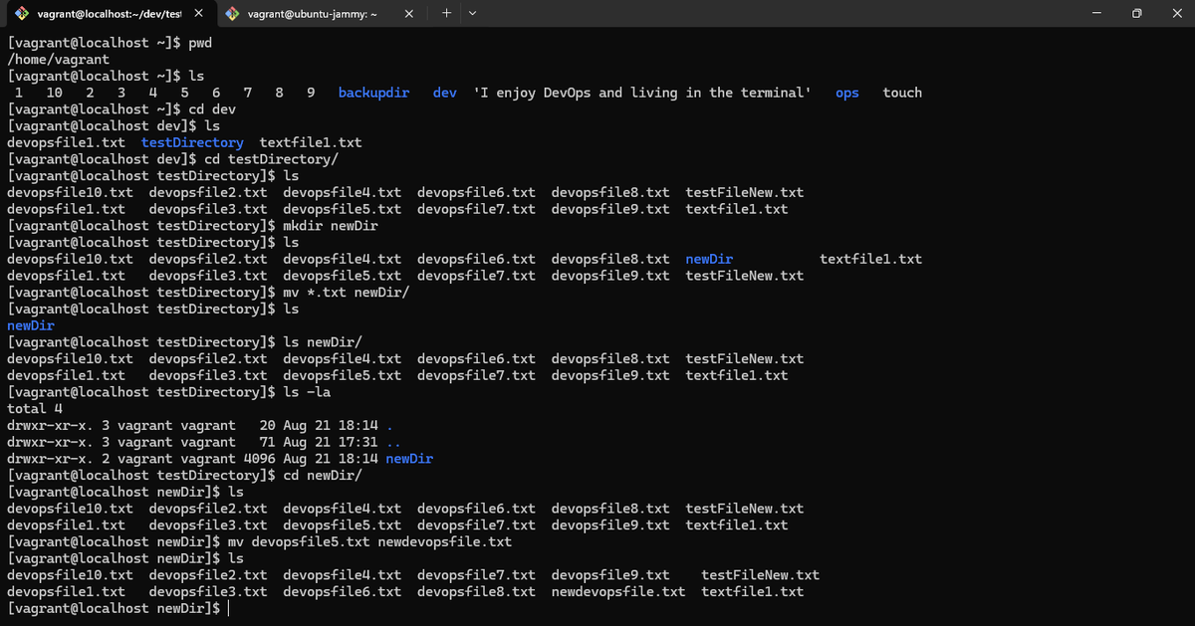Click the 'total 4' output line

35,409
